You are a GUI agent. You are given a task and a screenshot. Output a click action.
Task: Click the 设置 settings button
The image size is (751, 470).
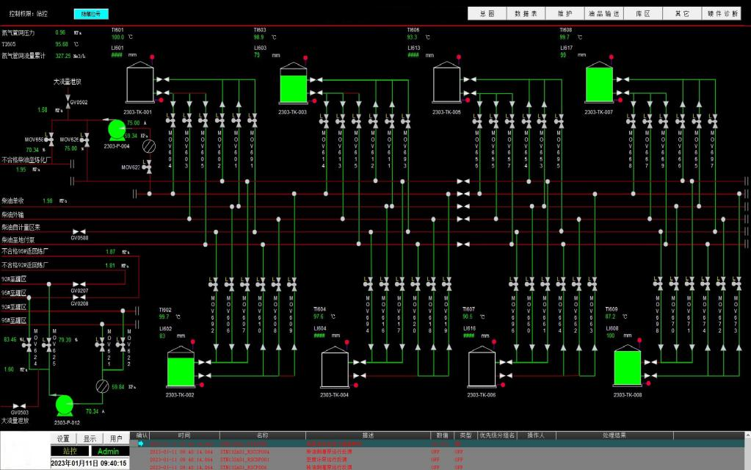(x=63, y=438)
